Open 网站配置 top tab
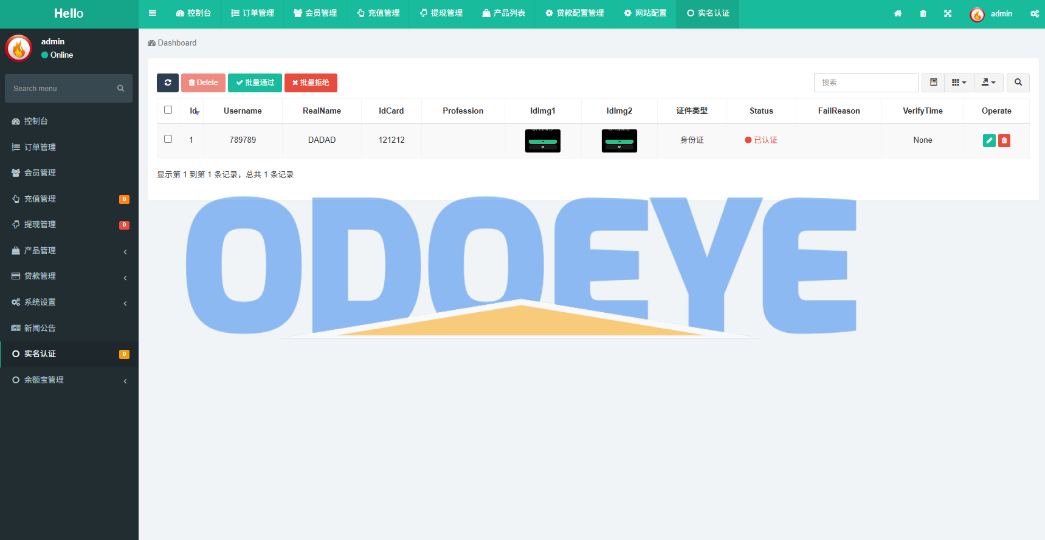 645,13
